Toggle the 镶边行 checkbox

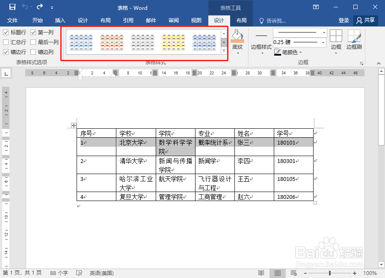point(6,52)
